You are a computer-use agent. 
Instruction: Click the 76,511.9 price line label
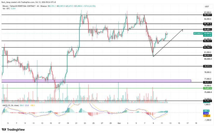[x=207, y=82]
